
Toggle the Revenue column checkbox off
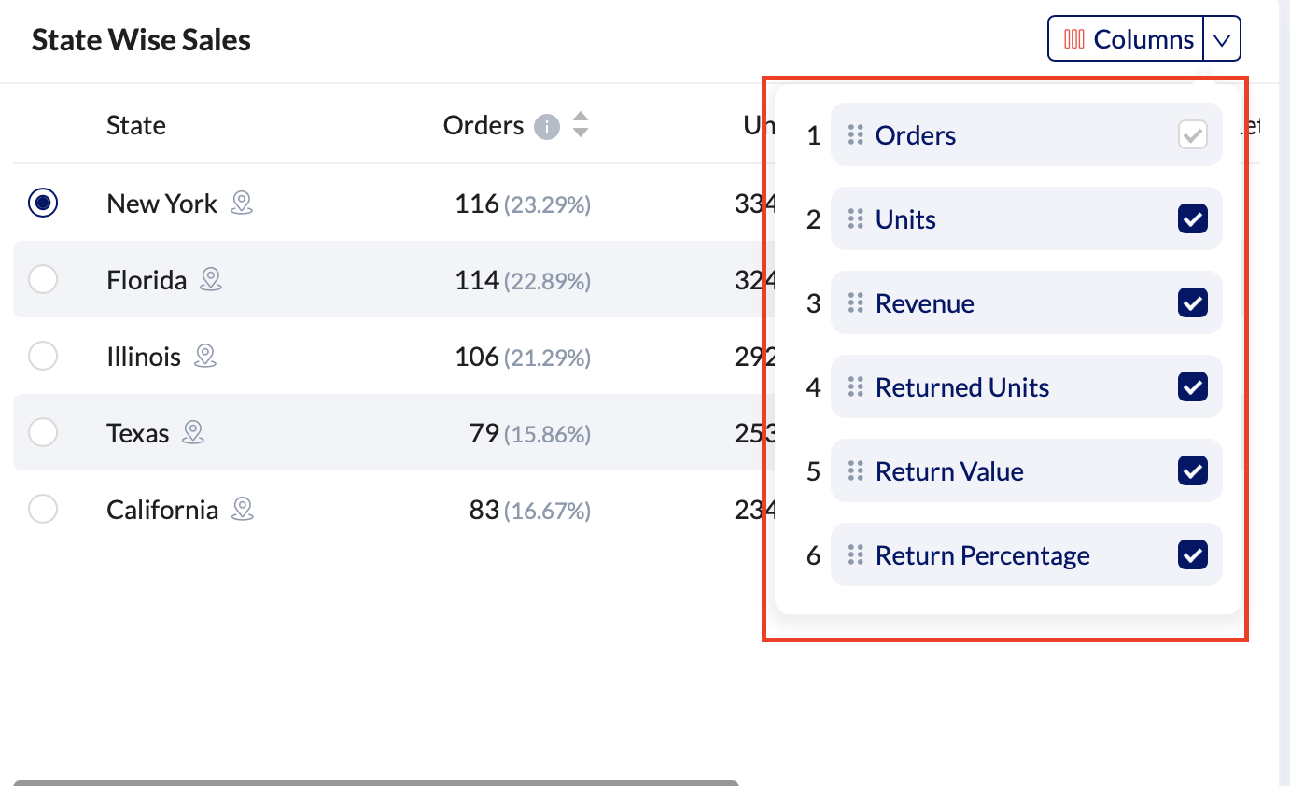click(x=1193, y=303)
